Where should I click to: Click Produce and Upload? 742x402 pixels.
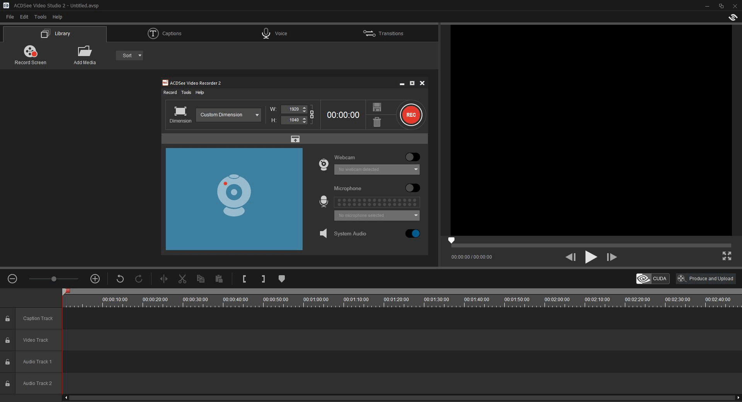point(706,279)
